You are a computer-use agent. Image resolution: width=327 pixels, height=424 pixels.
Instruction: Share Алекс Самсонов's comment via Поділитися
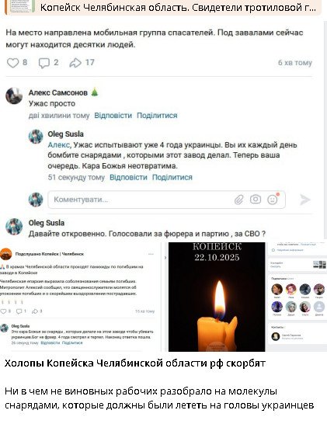157,116
